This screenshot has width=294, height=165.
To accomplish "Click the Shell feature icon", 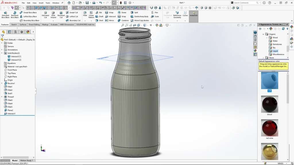I will pyautogui.click(x=99, y=20).
